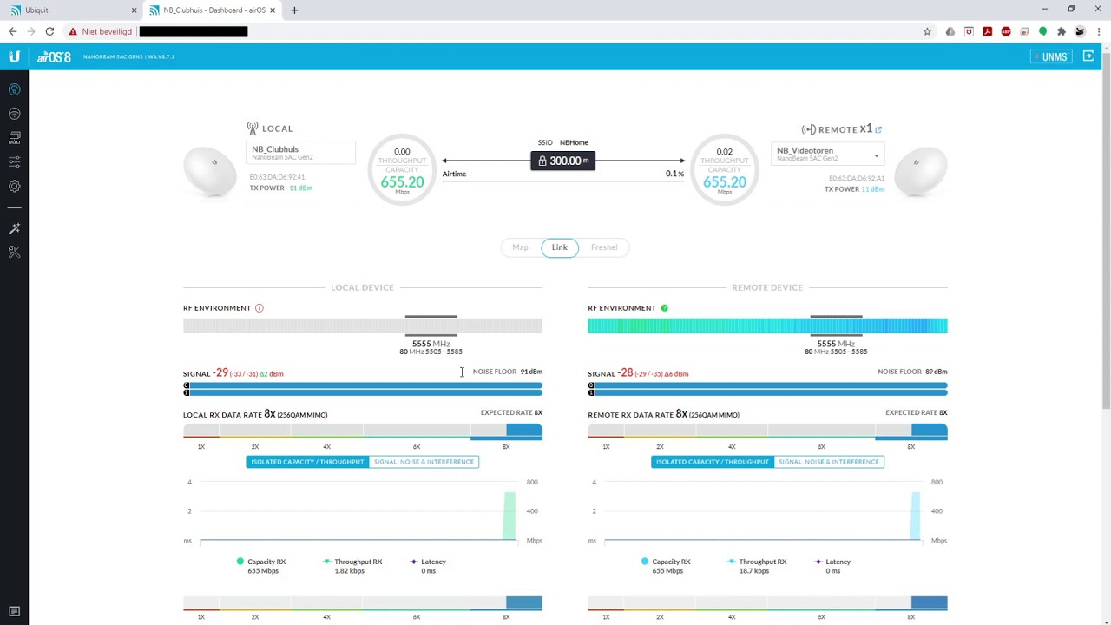Launch the setup wizard wand icon
1111x625 pixels.
pos(14,228)
